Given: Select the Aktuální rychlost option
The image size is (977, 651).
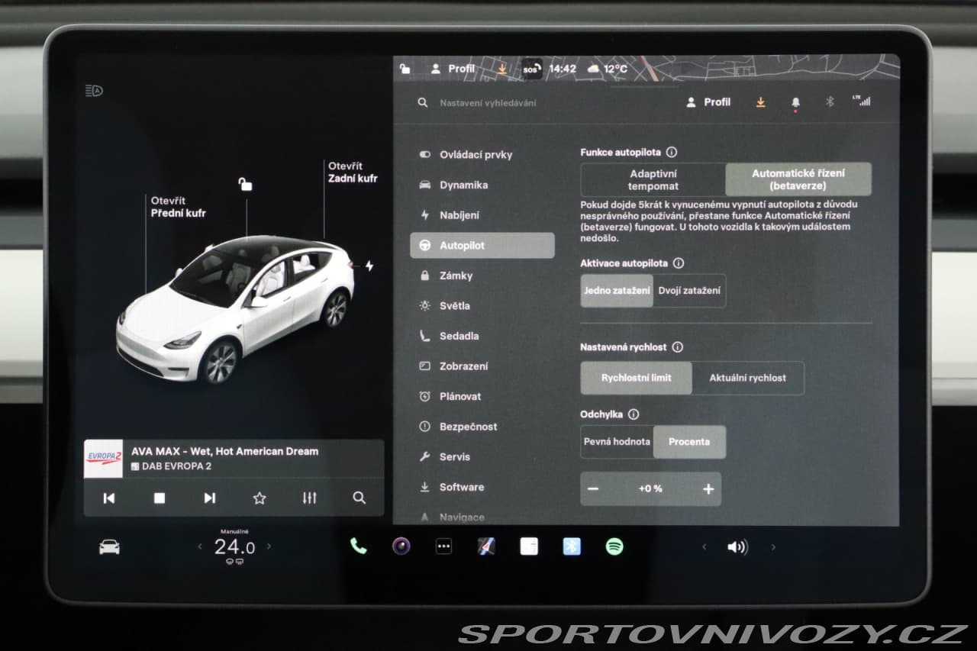Looking at the screenshot, I should (x=747, y=378).
